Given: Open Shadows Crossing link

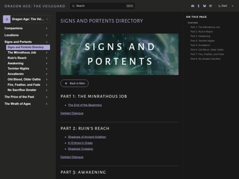Looking at the screenshot, I should (x=80, y=149).
